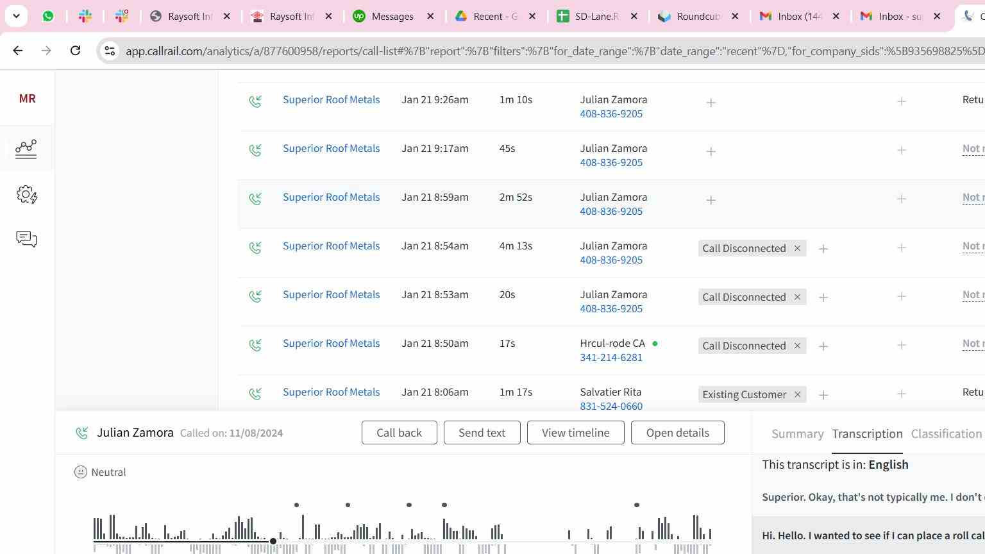Remove Call Disconnected tag from the 8:54am call
The height and width of the screenshot is (554, 985).
[x=797, y=248]
